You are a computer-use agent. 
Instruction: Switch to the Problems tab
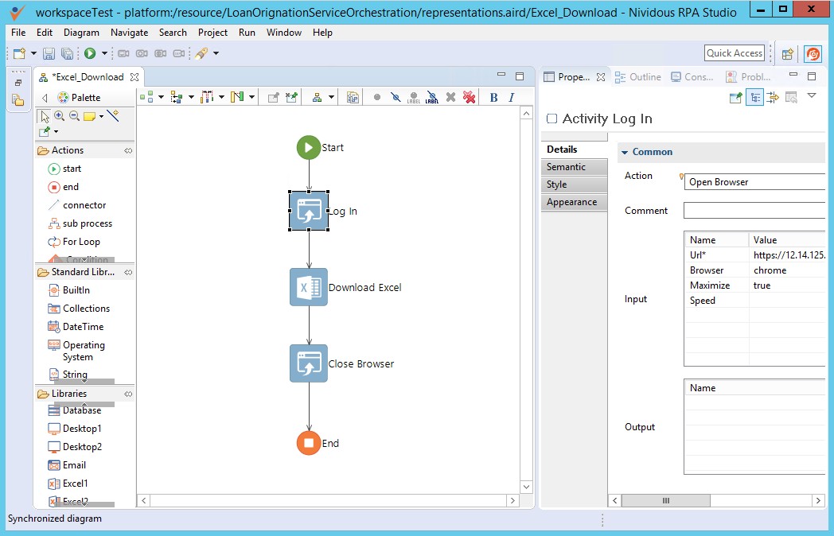tap(748, 77)
